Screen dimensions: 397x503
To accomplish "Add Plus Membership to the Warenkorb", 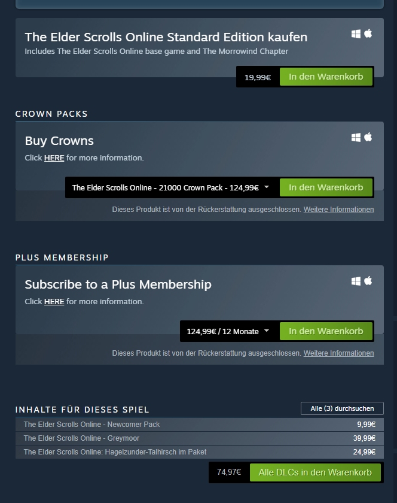I will point(326,331).
